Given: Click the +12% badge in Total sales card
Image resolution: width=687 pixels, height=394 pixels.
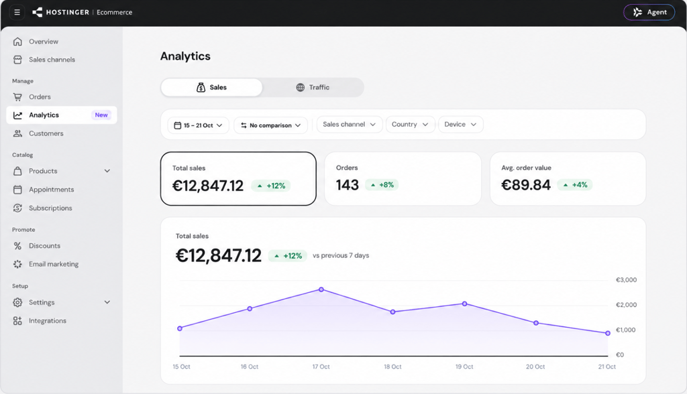Looking at the screenshot, I should point(271,186).
